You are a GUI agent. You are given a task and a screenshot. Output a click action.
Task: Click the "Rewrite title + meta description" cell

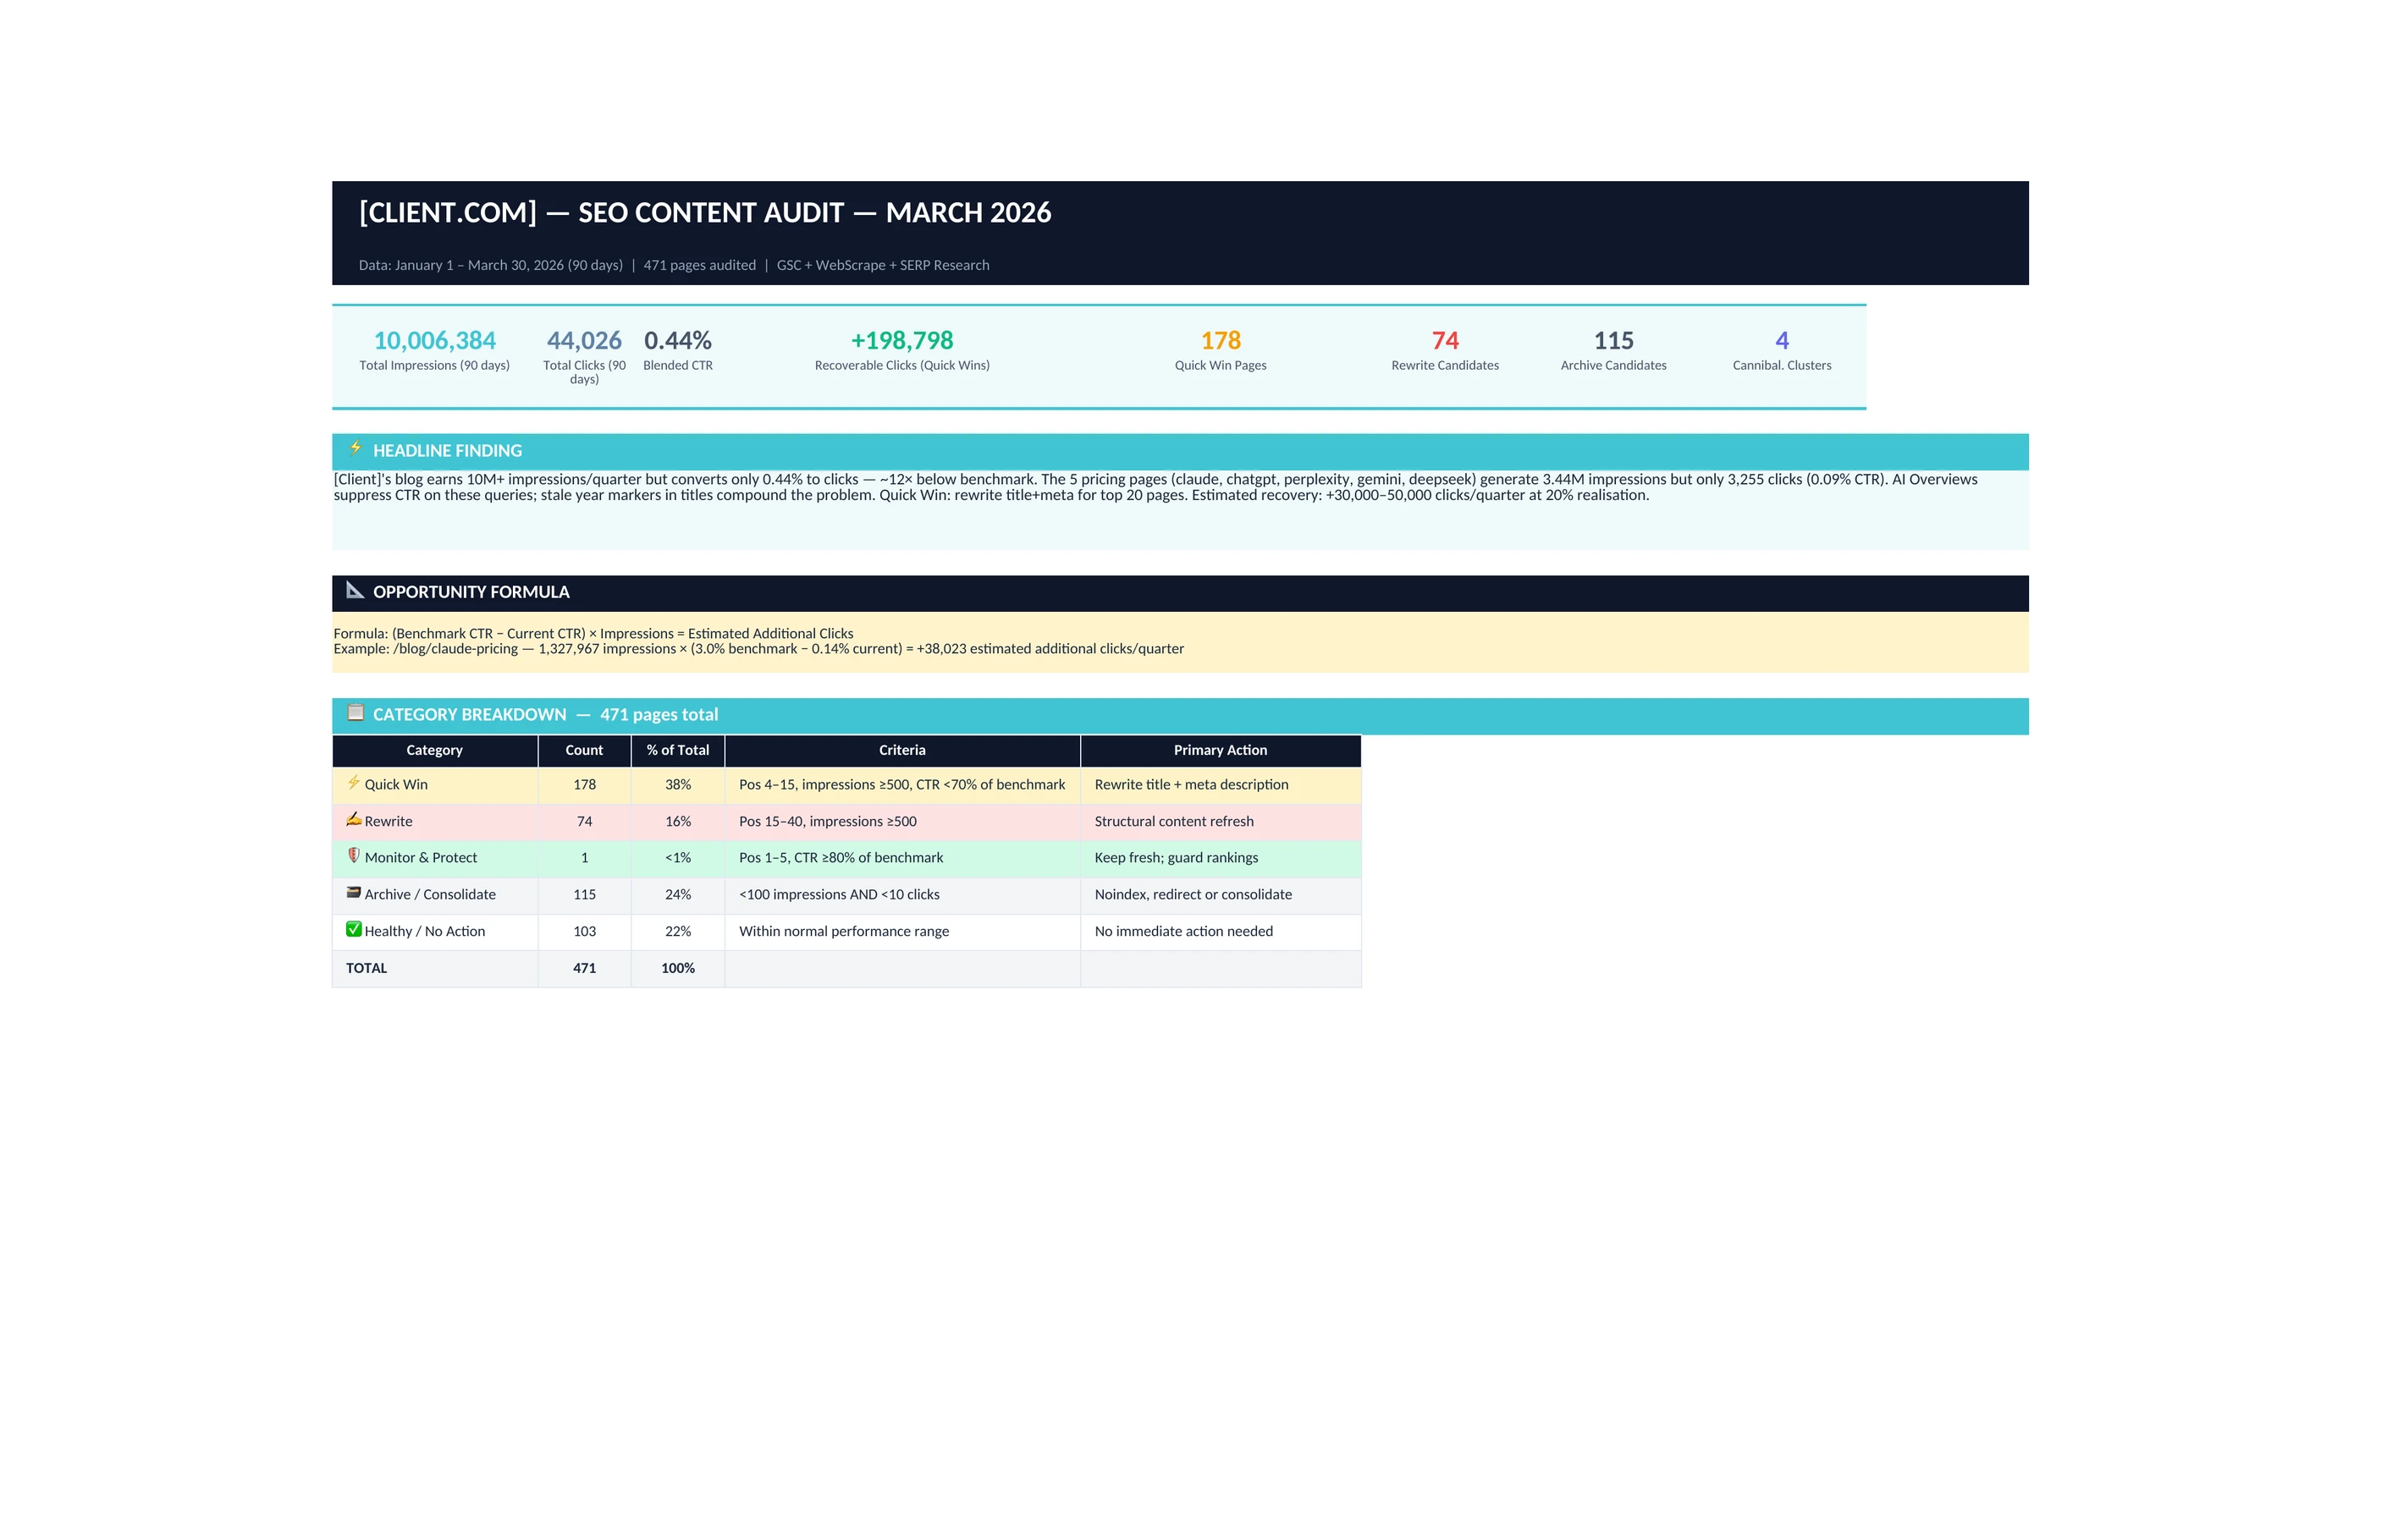click(x=1190, y=785)
